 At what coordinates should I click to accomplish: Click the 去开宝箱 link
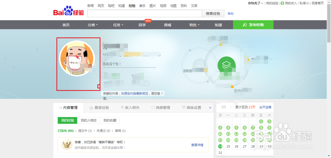click(x=265, y=107)
